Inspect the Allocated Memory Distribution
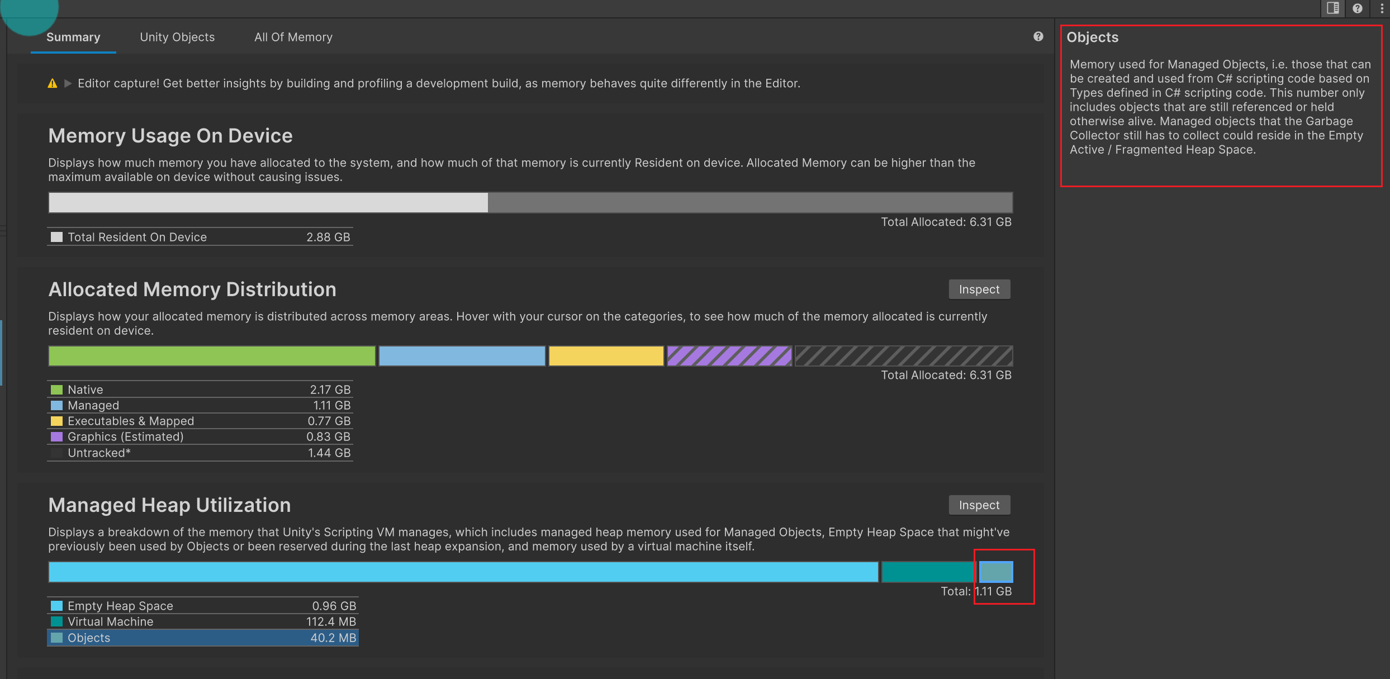This screenshot has height=679, width=1390. [979, 289]
